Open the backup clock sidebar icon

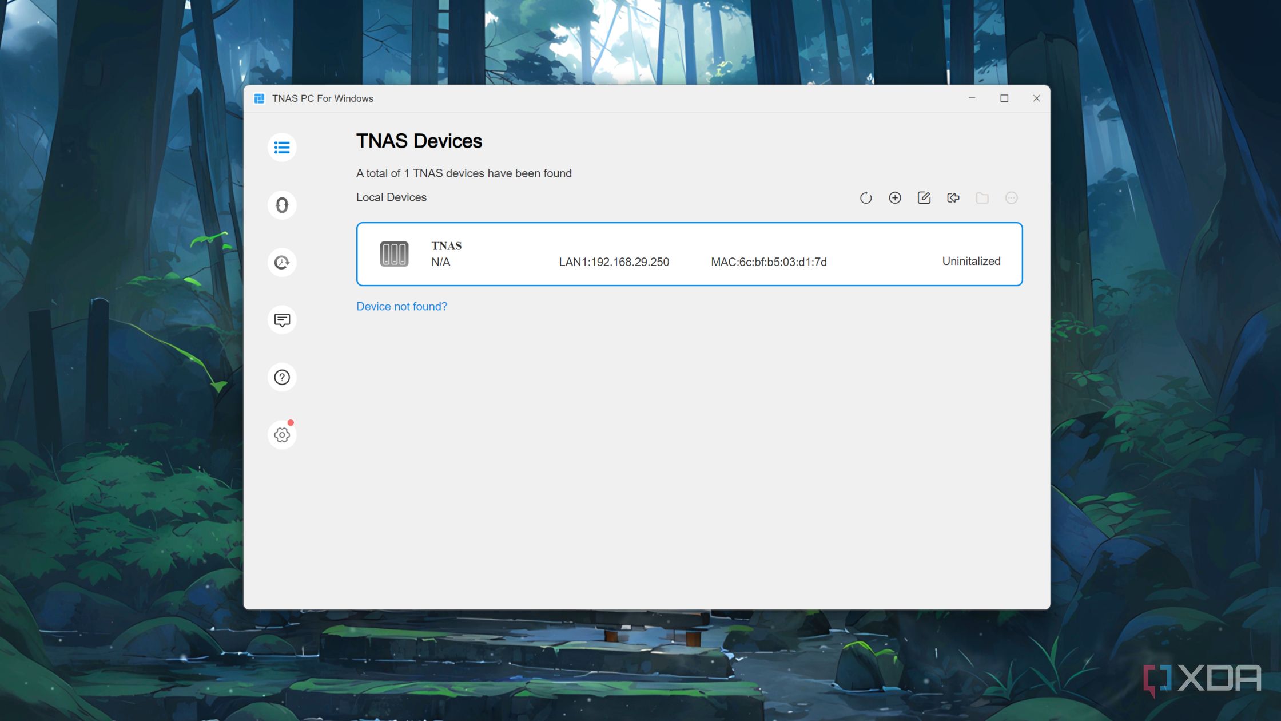(x=282, y=262)
